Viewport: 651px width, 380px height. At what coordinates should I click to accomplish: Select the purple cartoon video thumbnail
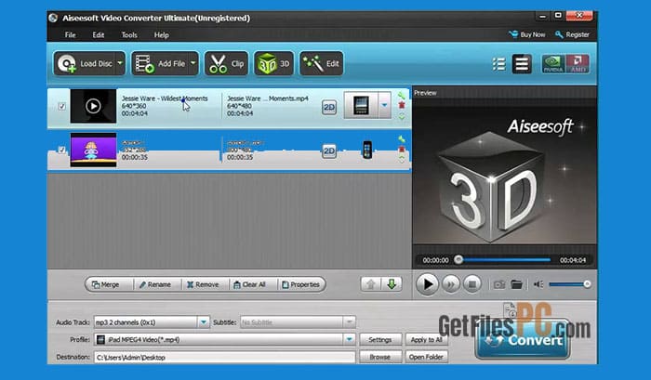[93, 150]
